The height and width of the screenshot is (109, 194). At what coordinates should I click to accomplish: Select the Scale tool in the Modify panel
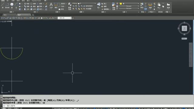33,9
